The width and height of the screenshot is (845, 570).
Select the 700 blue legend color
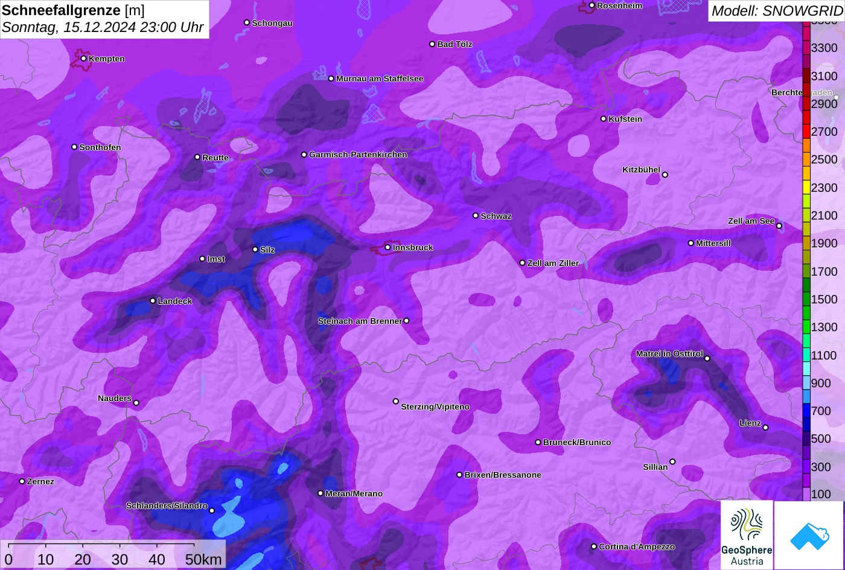coord(806,411)
